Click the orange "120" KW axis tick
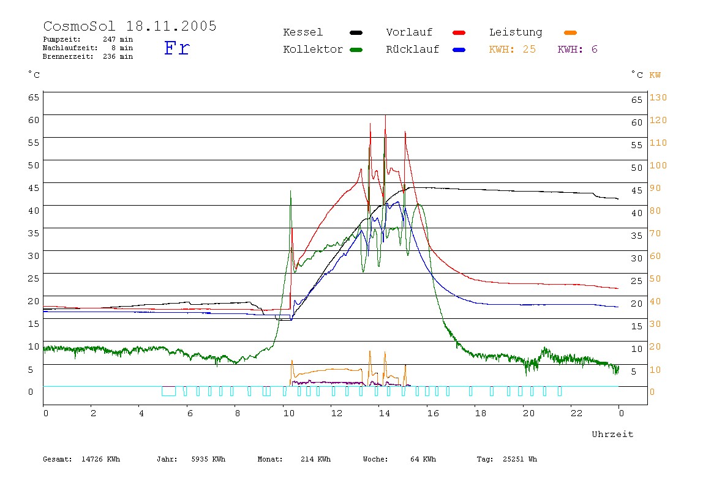The image size is (703, 497). tap(658, 120)
